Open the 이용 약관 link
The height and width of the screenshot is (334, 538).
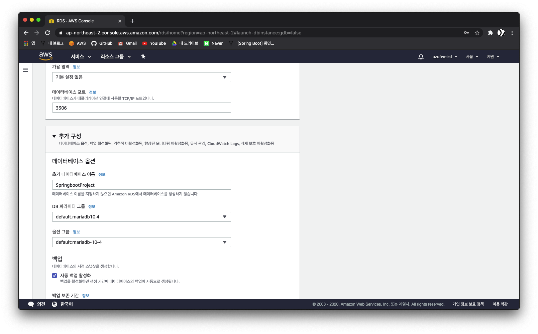coord(500,304)
